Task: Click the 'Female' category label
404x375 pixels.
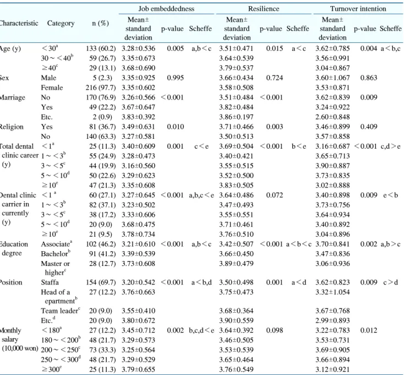Action: (52, 88)
